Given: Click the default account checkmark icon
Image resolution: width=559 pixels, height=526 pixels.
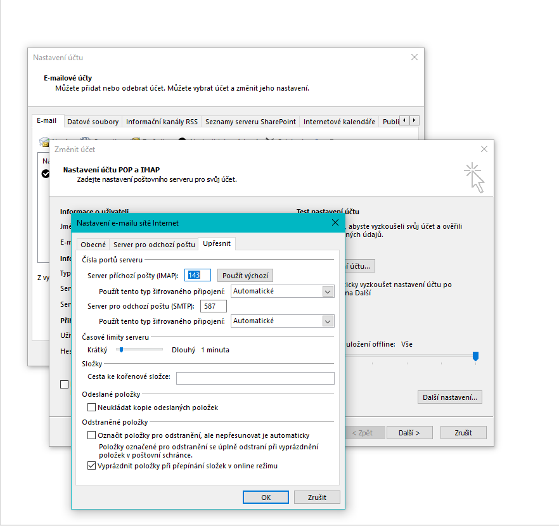Looking at the screenshot, I should [x=45, y=174].
